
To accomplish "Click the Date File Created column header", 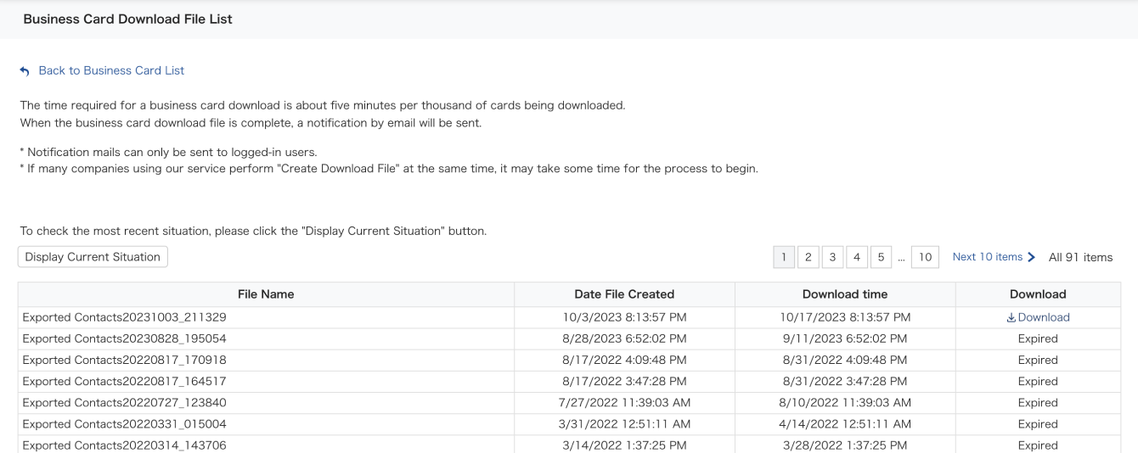I will pyautogui.click(x=624, y=294).
